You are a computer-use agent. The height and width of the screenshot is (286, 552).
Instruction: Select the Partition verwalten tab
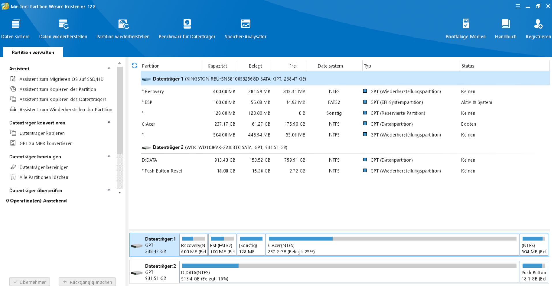(x=33, y=52)
